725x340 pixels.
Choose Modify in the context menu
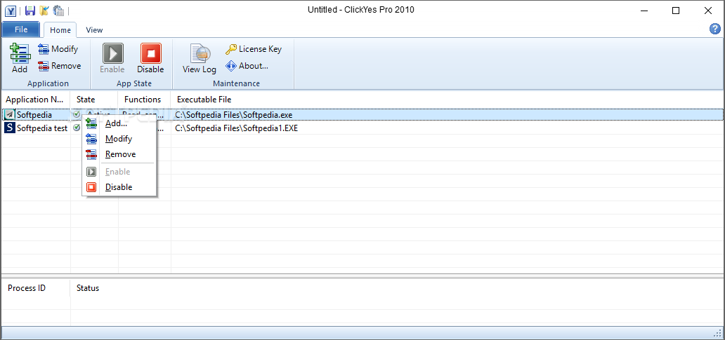click(x=119, y=139)
